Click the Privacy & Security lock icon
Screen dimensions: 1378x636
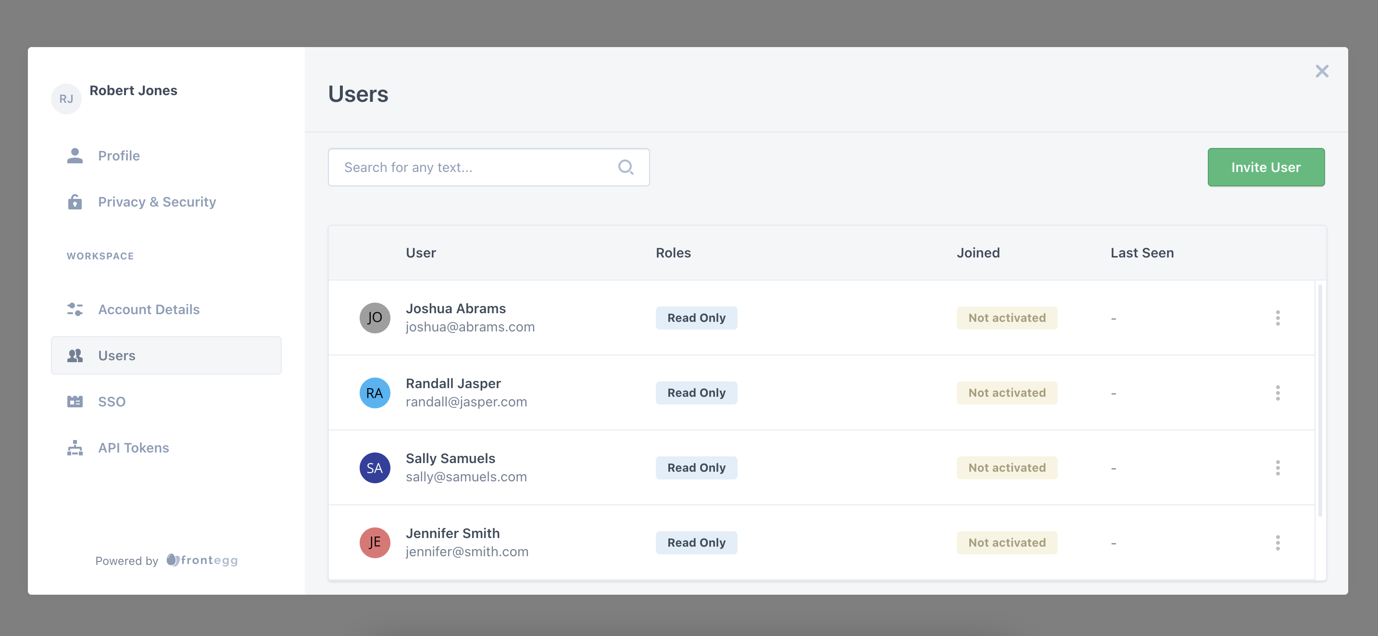pyautogui.click(x=75, y=202)
